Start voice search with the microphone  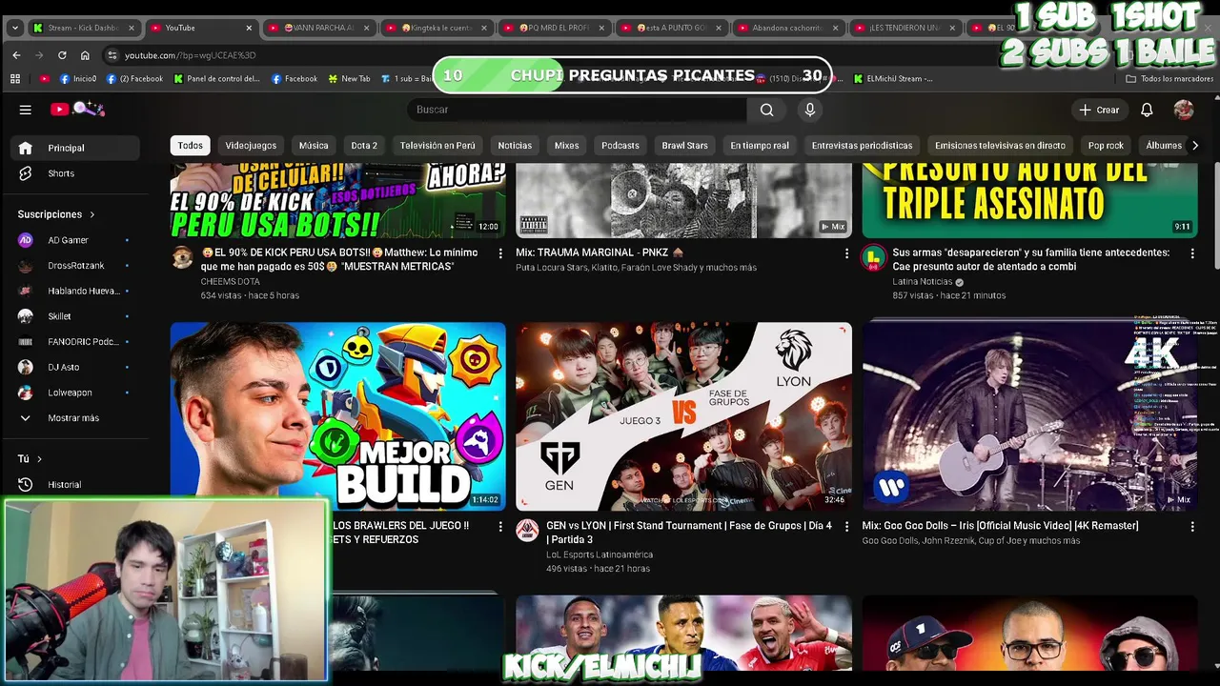point(810,110)
